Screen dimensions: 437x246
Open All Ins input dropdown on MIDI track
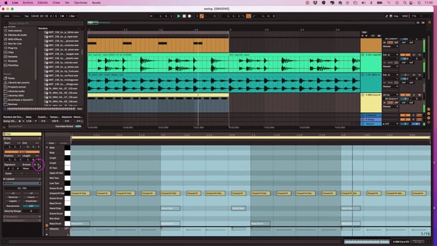click(x=391, y=95)
